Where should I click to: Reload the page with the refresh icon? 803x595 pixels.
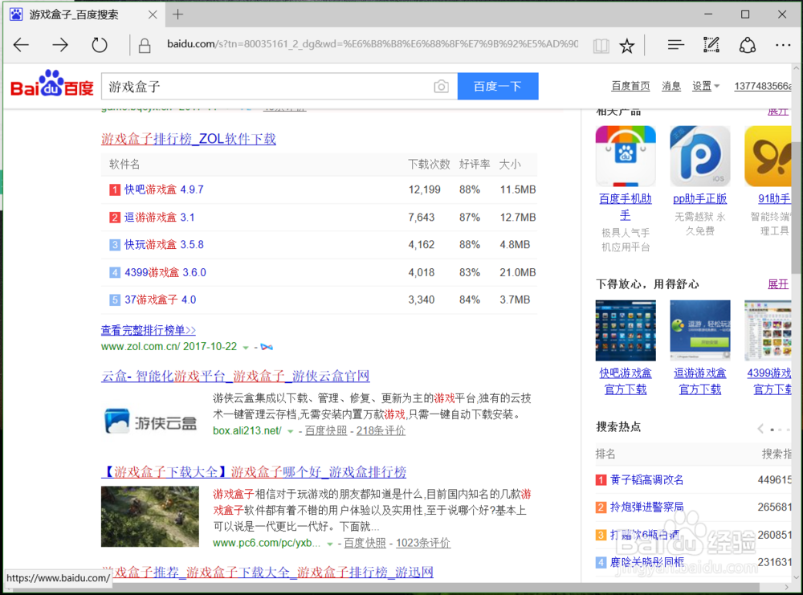[100, 45]
